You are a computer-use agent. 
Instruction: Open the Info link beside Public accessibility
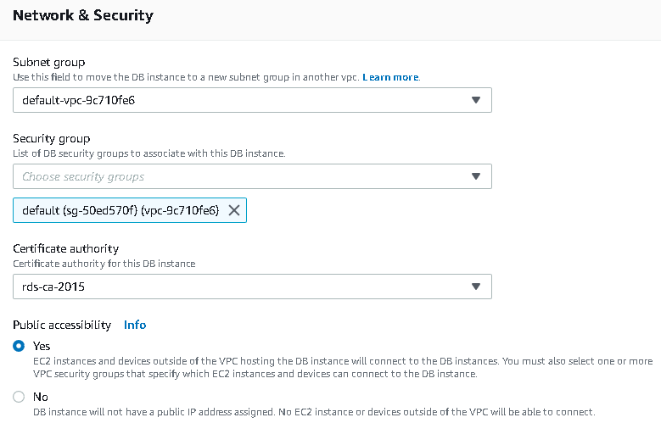135,325
